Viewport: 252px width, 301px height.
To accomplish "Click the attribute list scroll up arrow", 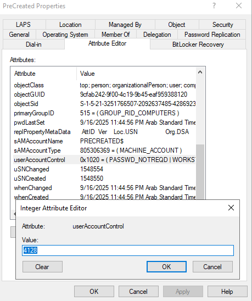I will [x=200, y=72].
